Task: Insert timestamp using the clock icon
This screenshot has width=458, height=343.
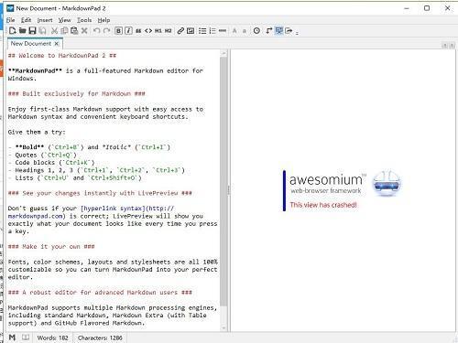Action: coord(256,30)
